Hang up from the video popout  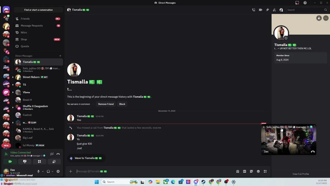tap(313, 152)
